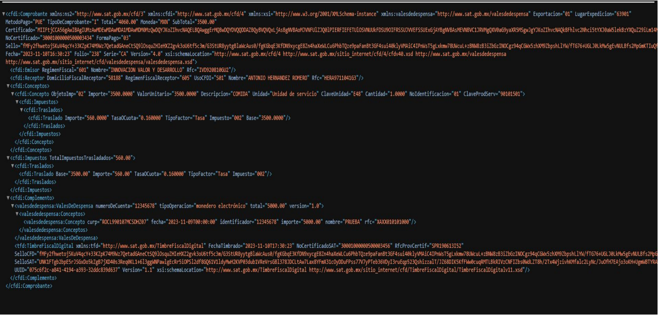Collapse the root cfdi:Comprobante element
Viewport: 658px width, 315px height.
3,6
